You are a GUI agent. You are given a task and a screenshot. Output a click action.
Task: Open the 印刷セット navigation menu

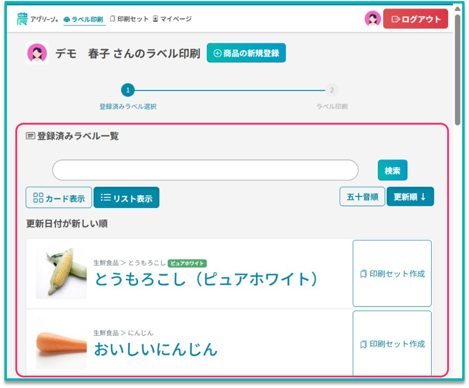(129, 19)
